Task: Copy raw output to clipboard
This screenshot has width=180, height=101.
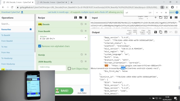Action: (x=161, y=32)
